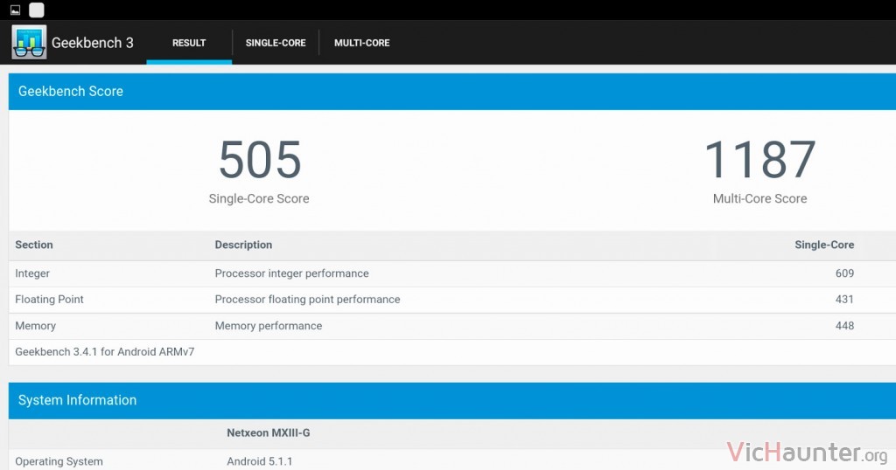Select the Geekbench 3 title text
Viewport: 896px width, 470px height.
click(93, 43)
